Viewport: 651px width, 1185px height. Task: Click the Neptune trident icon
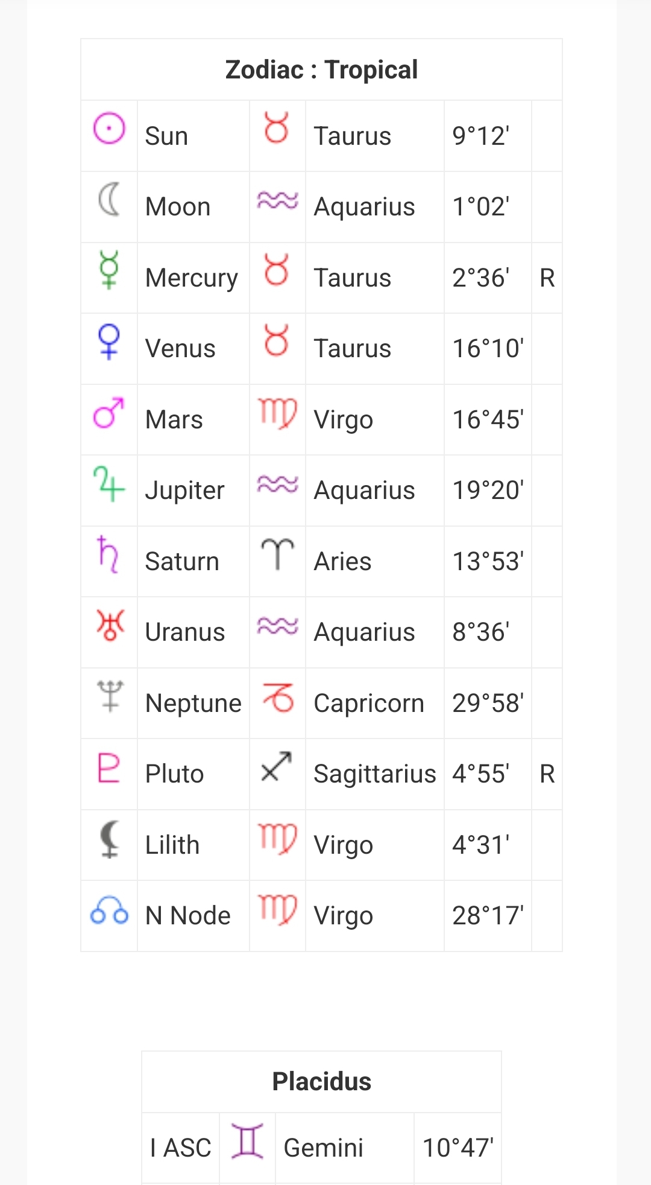(x=110, y=696)
